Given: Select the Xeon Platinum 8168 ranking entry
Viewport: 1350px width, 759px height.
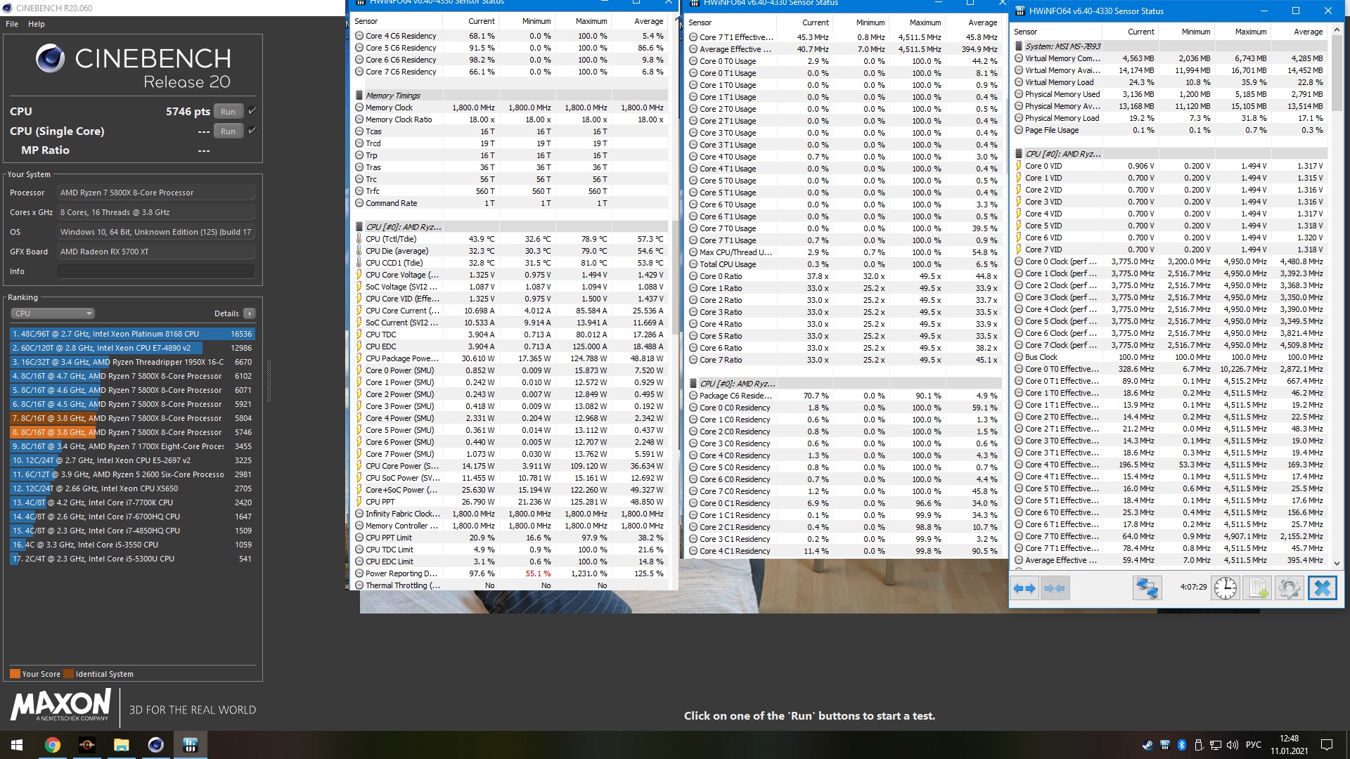Looking at the screenshot, I should (x=131, y=334).
